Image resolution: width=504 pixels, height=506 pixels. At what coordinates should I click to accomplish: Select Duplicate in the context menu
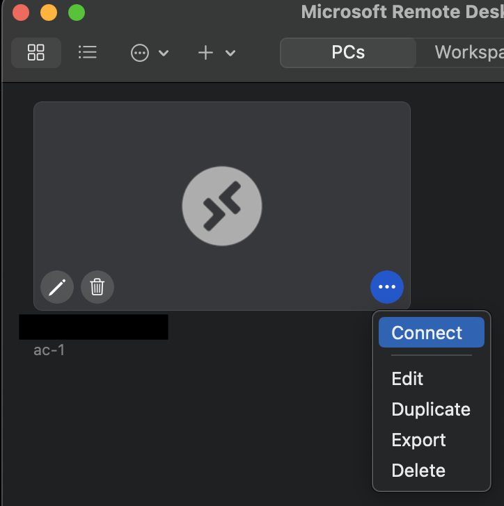431,409
